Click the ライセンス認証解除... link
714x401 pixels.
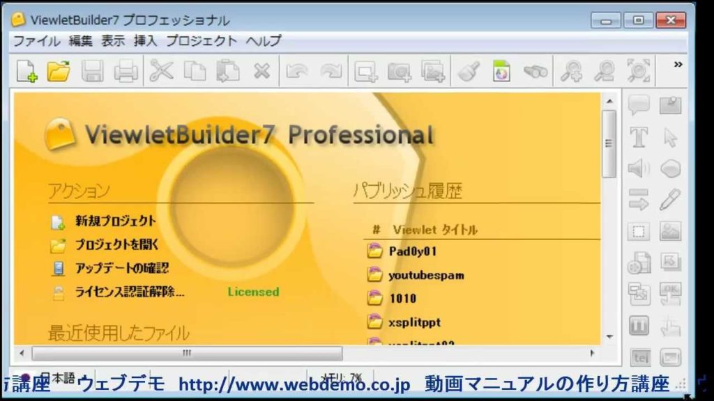click(130, 292)
